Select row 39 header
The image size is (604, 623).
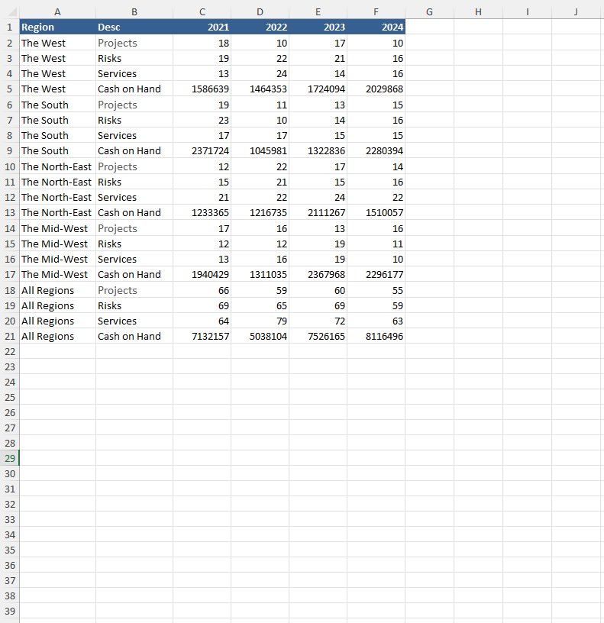point(9,611)
